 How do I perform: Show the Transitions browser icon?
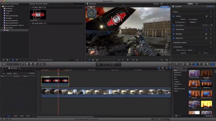[195, 64]
